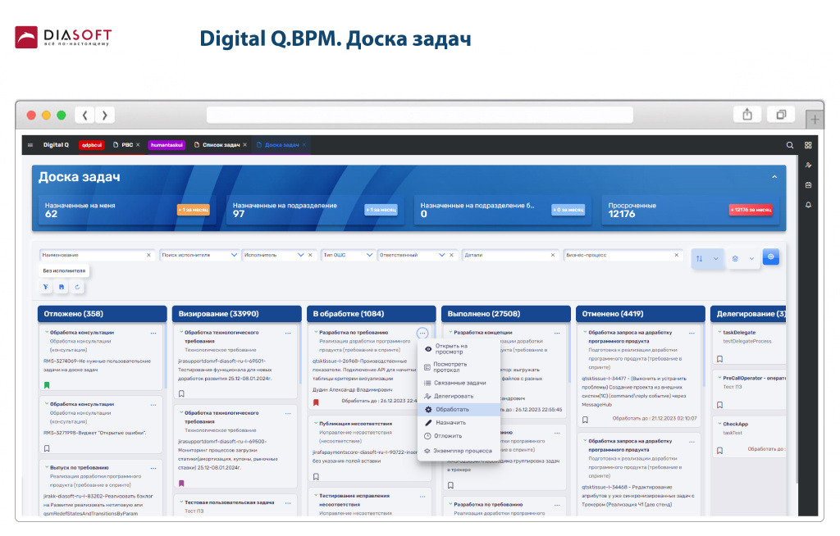Viewport: 840px width, 536px height.
Task: Expand the grouping options chevron
Action: coord(751,259)
